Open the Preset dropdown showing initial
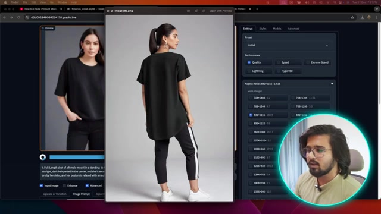This screenshot has width=381, height=214. point(289,45)
